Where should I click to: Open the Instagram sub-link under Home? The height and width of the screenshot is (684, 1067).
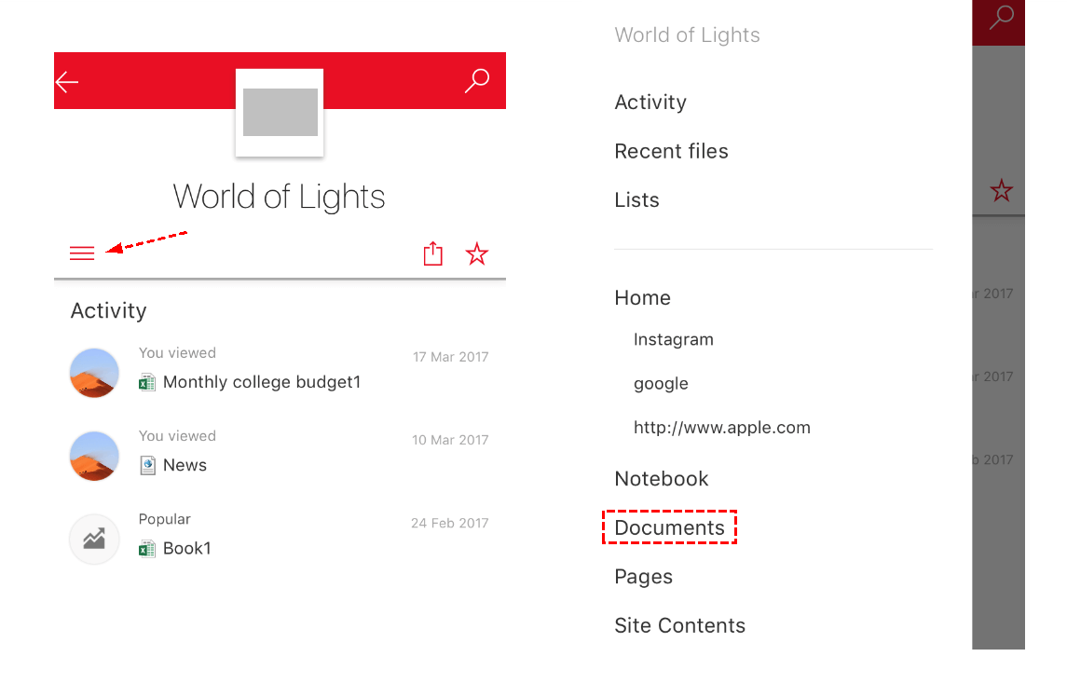(x=673, y=339)
